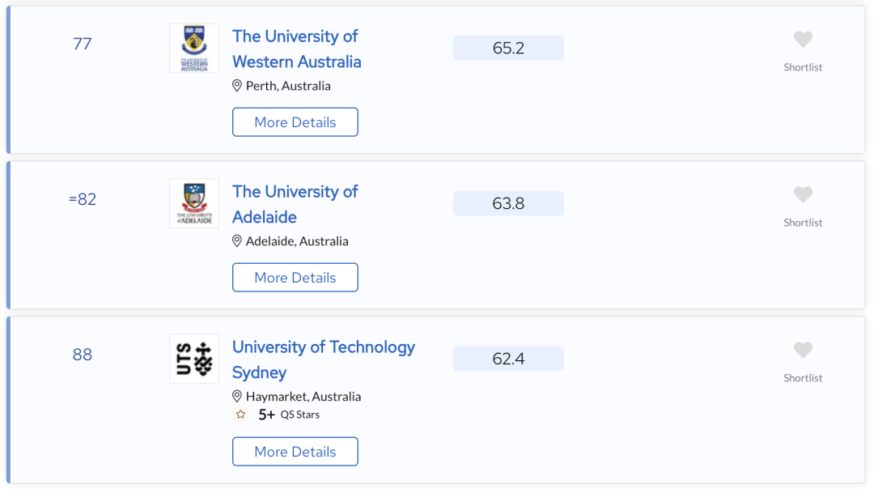Click the University of Western Australia crest logo
This screenshot has width=874, height=489.
click(194, 48)
